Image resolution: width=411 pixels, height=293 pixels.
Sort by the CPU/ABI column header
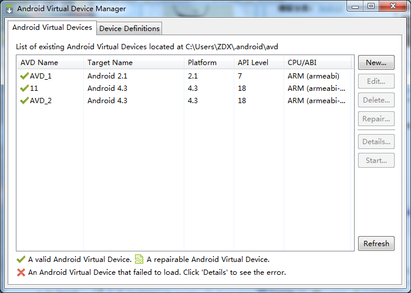pyautogui.click(x=317, y=63)
